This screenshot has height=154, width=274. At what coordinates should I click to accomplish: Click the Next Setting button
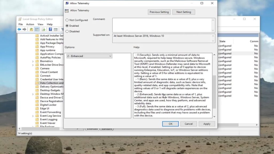click(x=184, y=12)
